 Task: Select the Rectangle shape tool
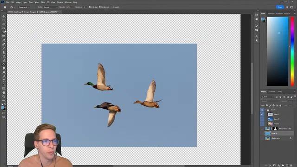point(4,89)
